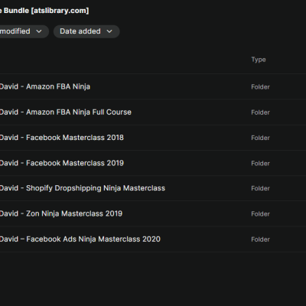Open the Date added filter dropdown
The height and width of the screenshot is (306, 306).
click(86, 31)
